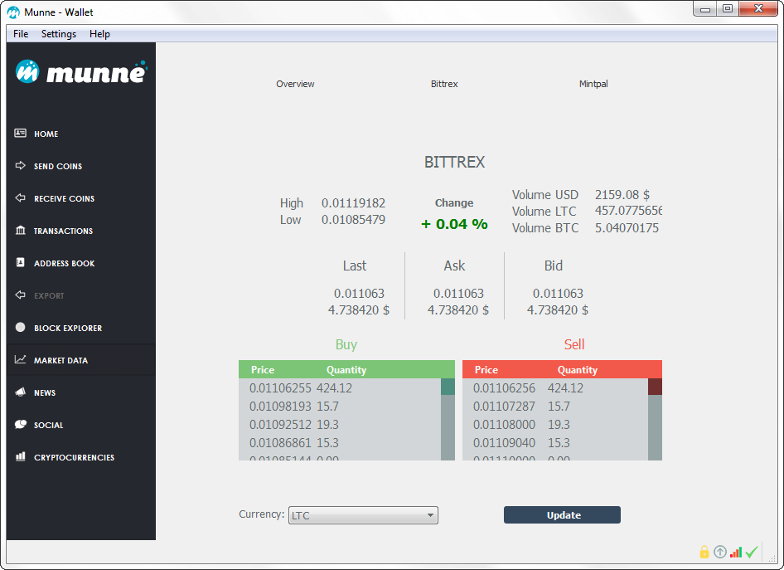This screenshot has width=784, height=570.
Task: Click the + 0.04 % change value
Action: point(454,224)
